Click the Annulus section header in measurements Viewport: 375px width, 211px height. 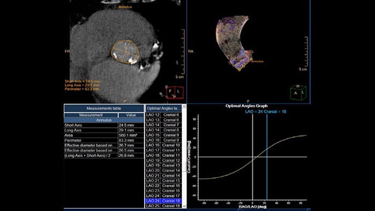point(104,120)
